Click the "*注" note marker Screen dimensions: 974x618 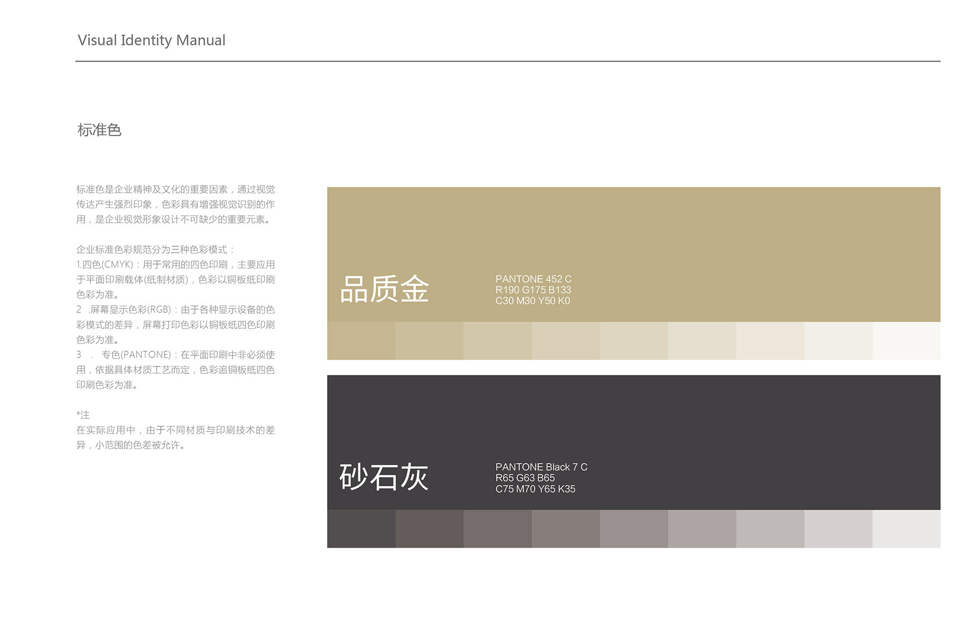pos(83,415)
